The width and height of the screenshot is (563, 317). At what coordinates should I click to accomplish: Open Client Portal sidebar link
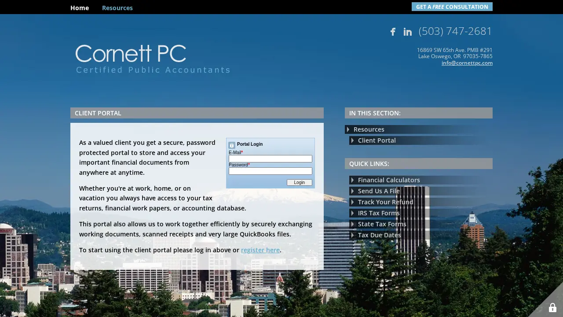(377, 140)
